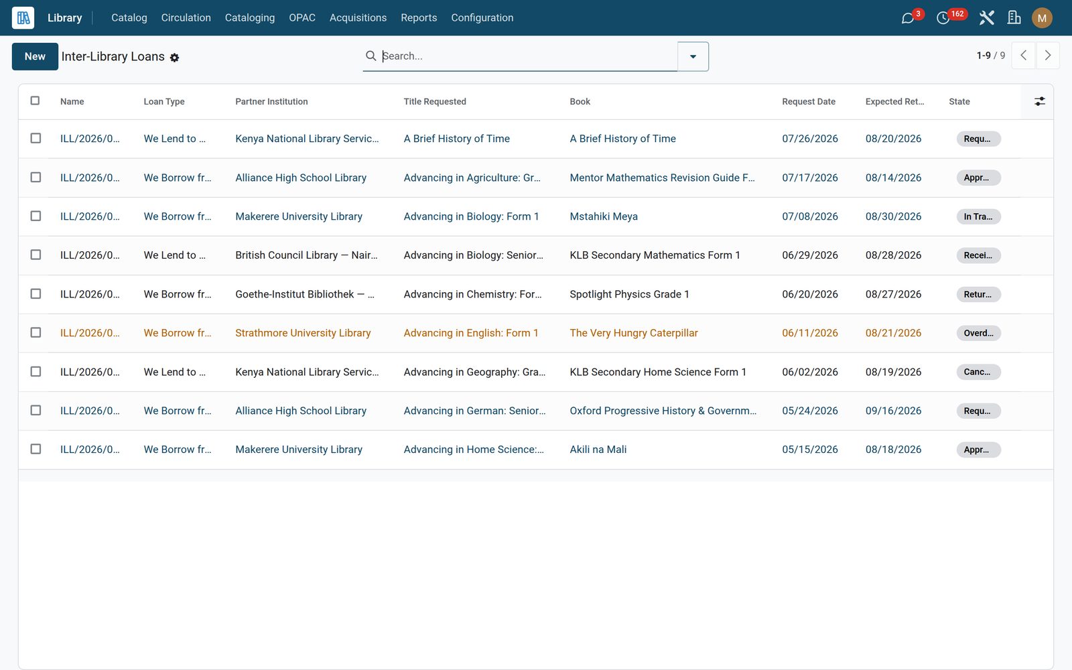Image resolution: width=1072 pixels, height=670 pixels.
Task: Create a New inter-library loan
Action: (x=35, y=56)
